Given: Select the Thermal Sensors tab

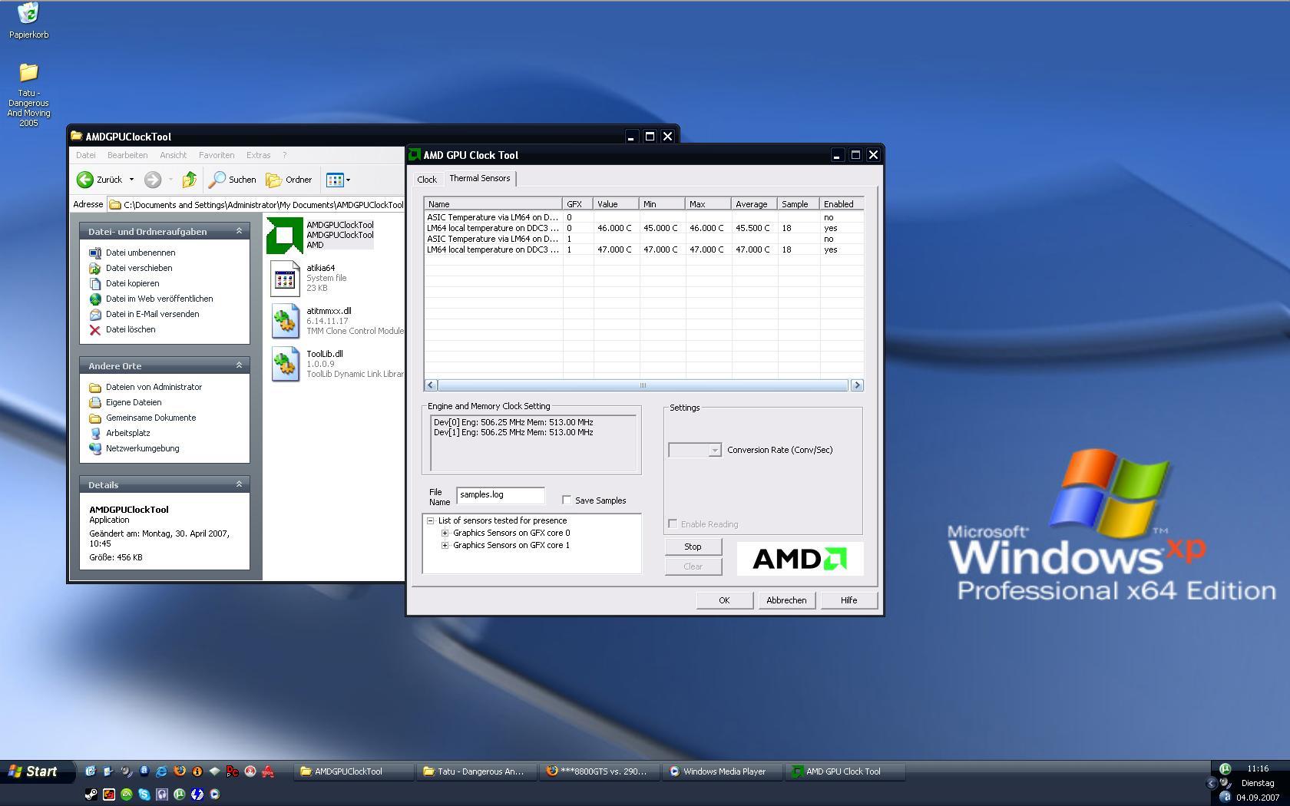Looking at the screenshot, I should coord(480,178).
